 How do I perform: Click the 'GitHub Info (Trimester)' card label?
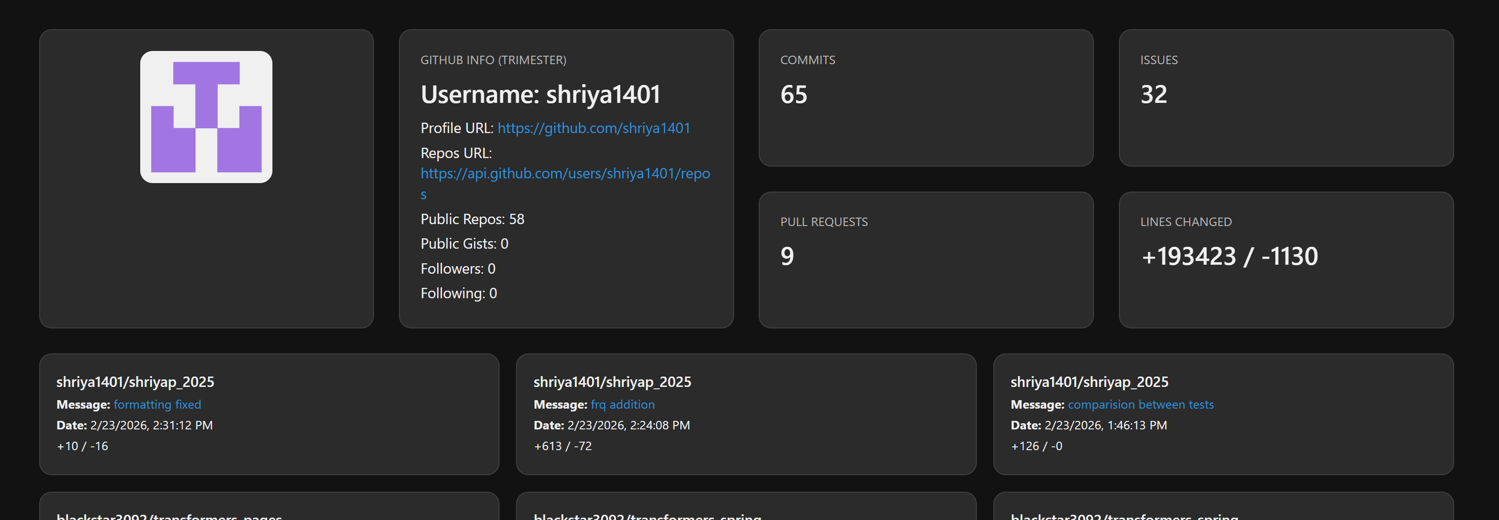(493, 60)
